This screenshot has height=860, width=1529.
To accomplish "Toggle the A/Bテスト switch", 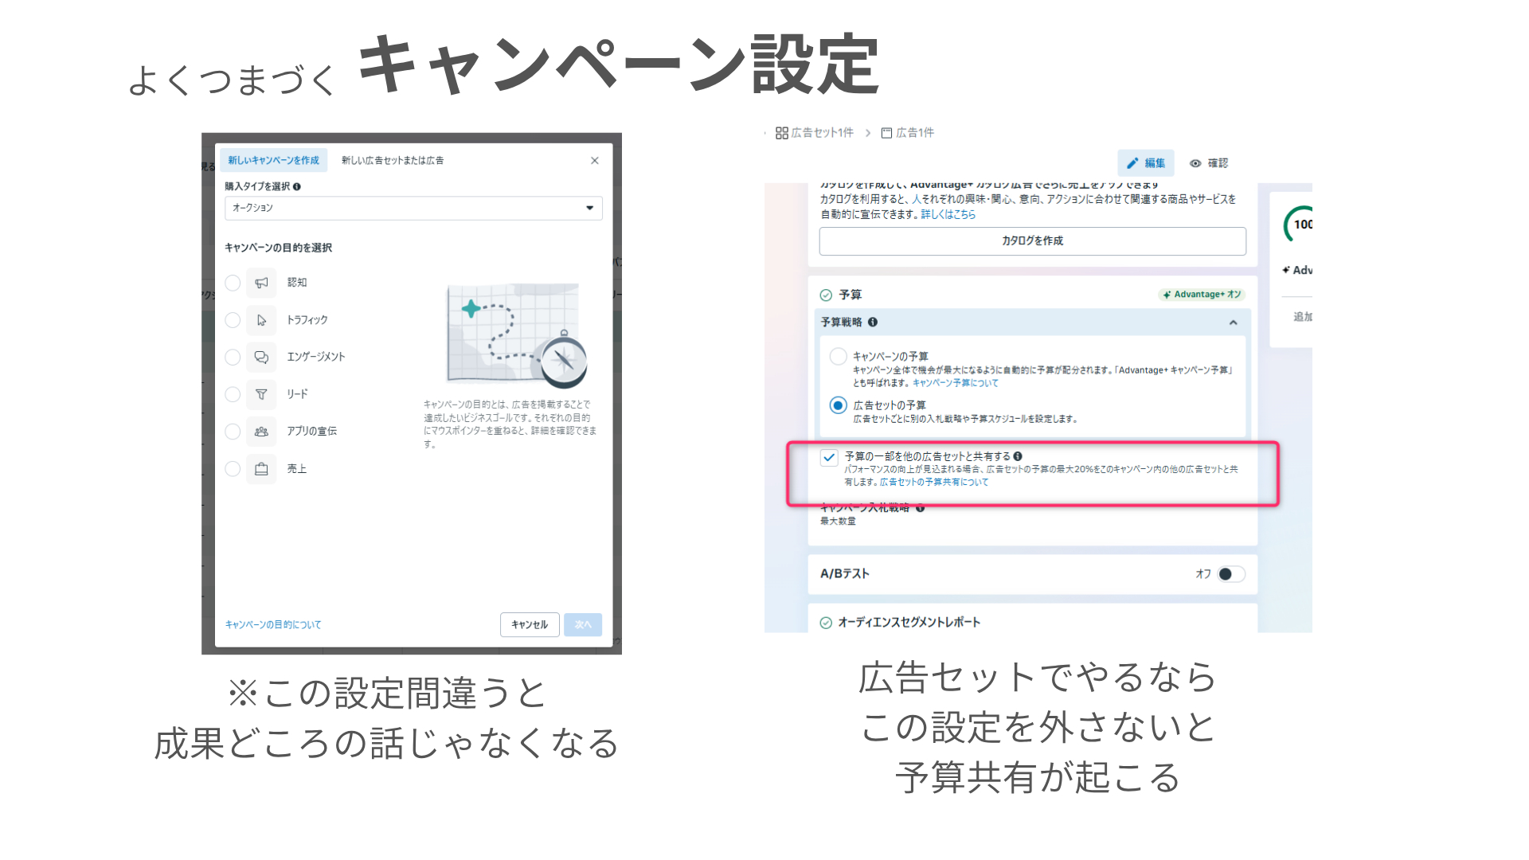I will [1230, 574].
